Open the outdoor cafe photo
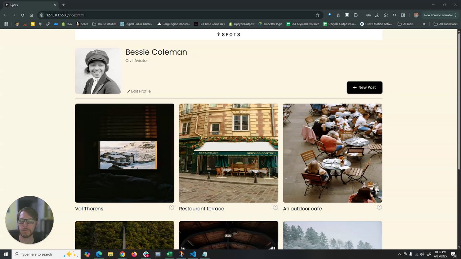The width and height of the screenshot is (461, 259). (332, 153)
